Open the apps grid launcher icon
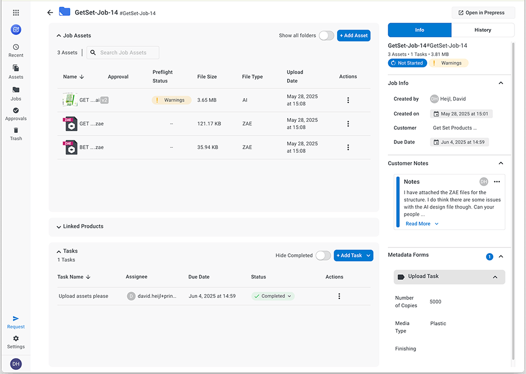This screenshot has width=526, height=374. click(16, 13)
